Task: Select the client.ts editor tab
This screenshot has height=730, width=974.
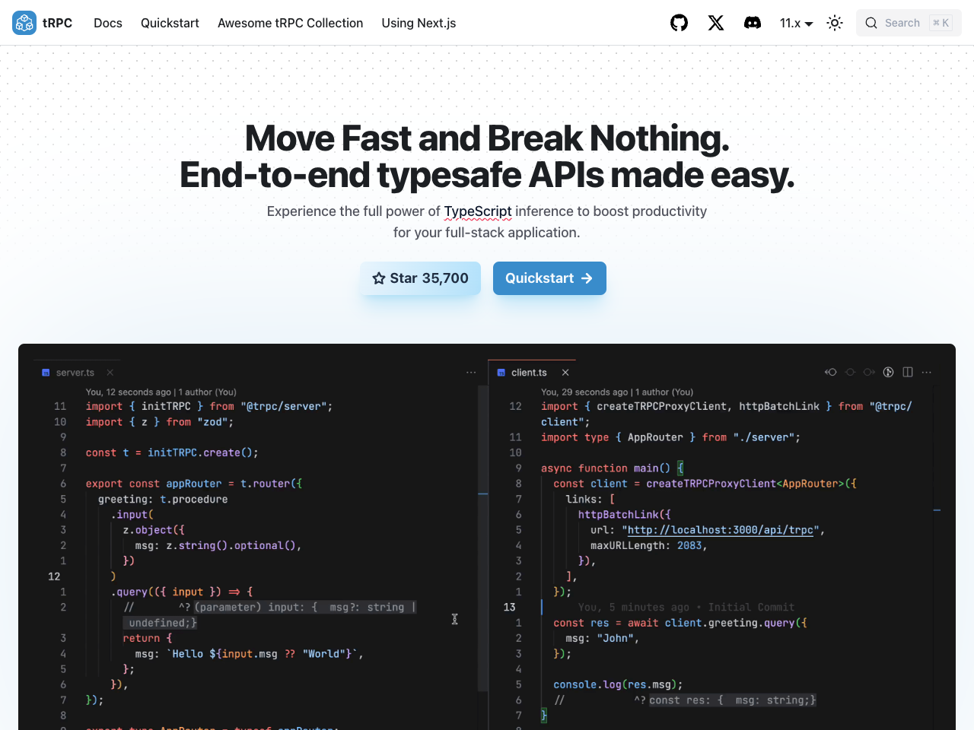Action: [529, 373]
